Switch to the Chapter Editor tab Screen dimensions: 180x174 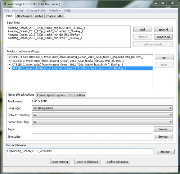click(x=55, y=16)
